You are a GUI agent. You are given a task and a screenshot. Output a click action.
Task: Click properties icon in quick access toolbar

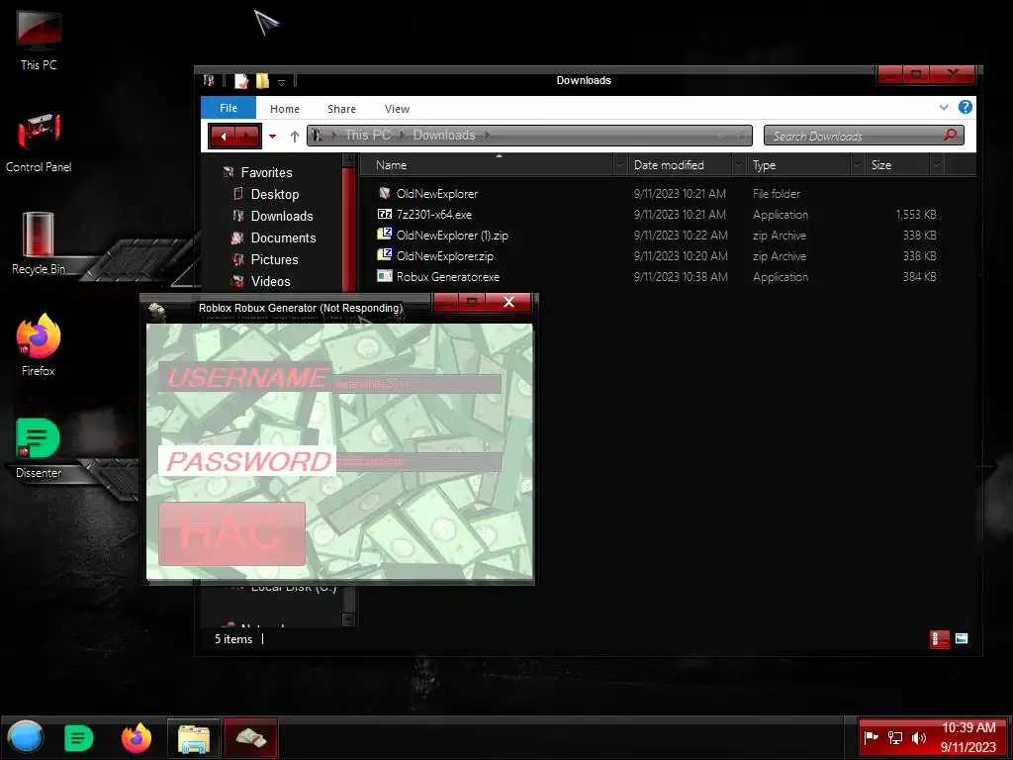click(241, 81)
